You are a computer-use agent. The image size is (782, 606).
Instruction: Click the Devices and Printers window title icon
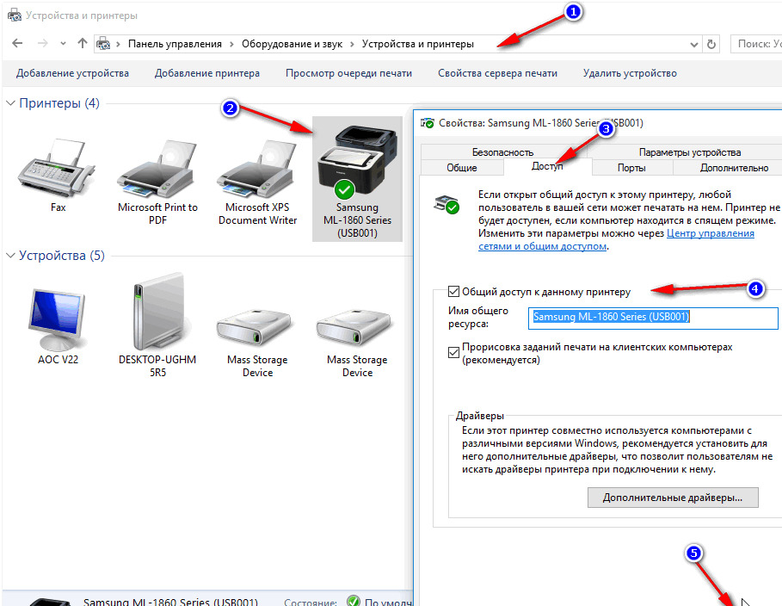15,15
